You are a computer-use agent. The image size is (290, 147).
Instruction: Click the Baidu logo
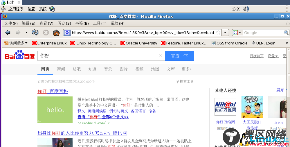pos(20,55)
